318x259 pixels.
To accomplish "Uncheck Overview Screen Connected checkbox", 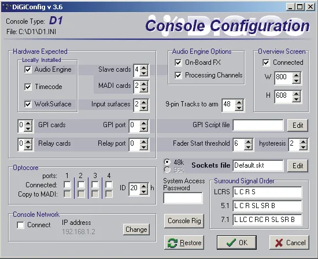I will tap(266, 62).
